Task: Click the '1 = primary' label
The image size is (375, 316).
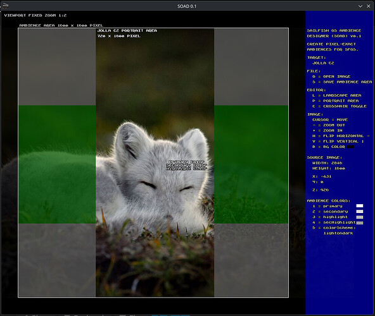Action: coord(327,206)
